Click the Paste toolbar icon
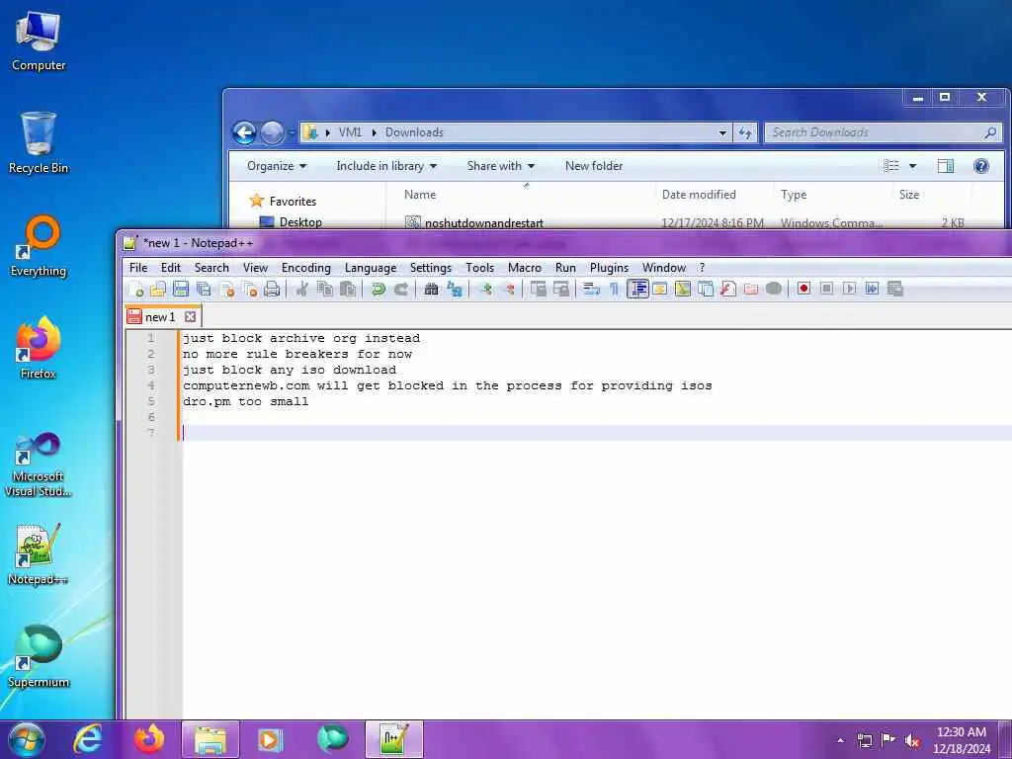 pyautogui.click(x=348, y=290)
